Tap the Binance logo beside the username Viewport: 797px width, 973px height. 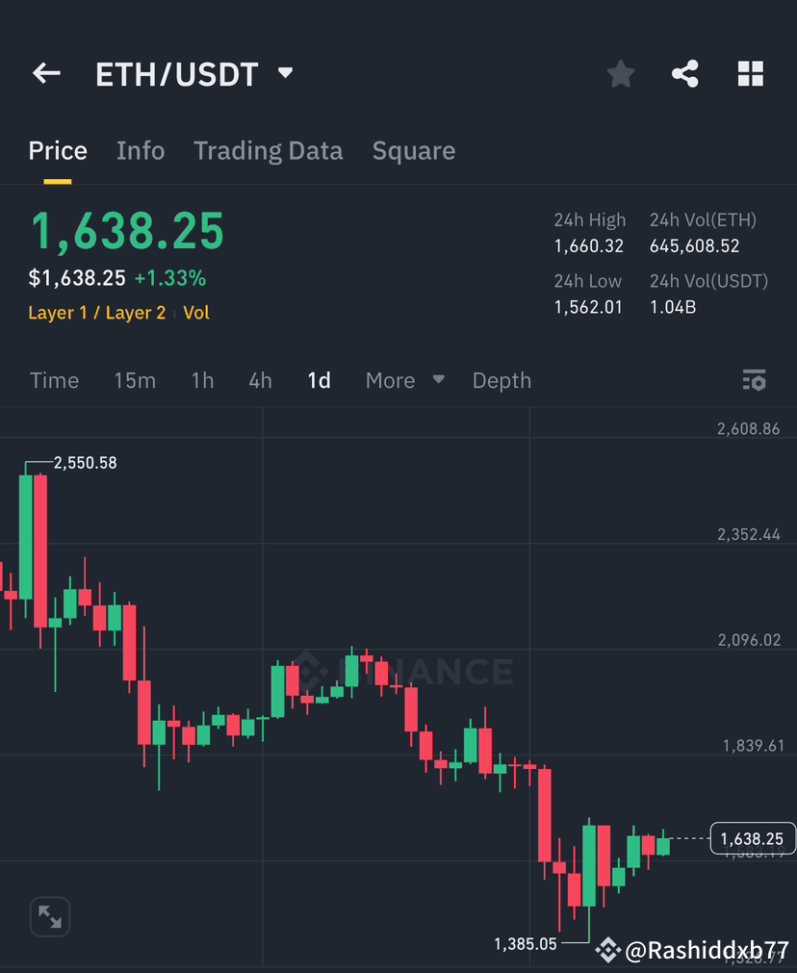tap(608, 951)
